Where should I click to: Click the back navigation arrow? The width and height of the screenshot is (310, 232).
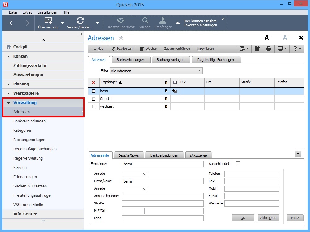[11, 23]
